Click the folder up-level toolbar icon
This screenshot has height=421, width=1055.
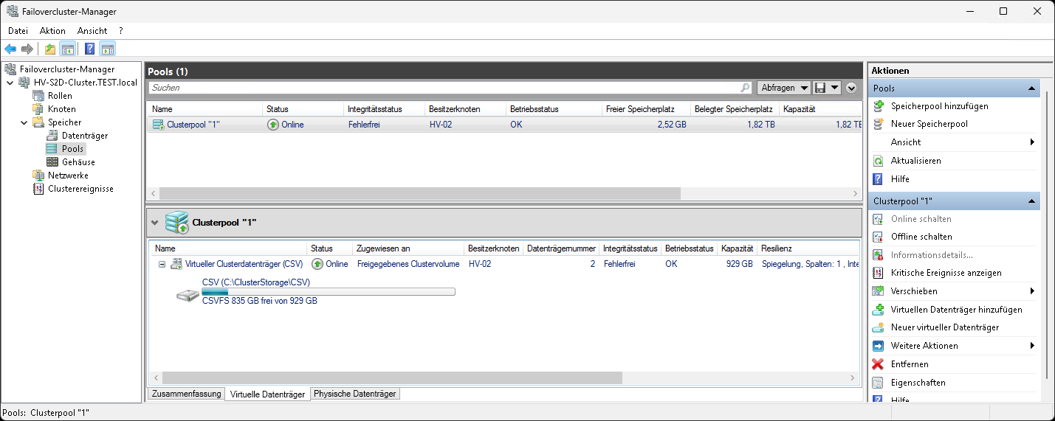(x=50, y=49)
